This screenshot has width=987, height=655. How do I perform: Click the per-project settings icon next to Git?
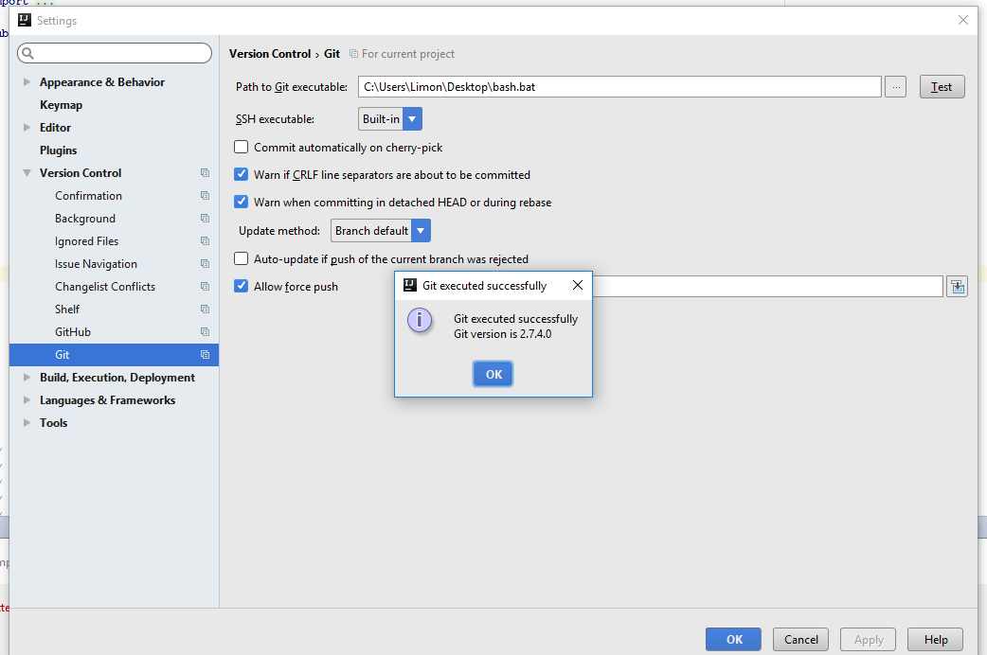(205, 354)
